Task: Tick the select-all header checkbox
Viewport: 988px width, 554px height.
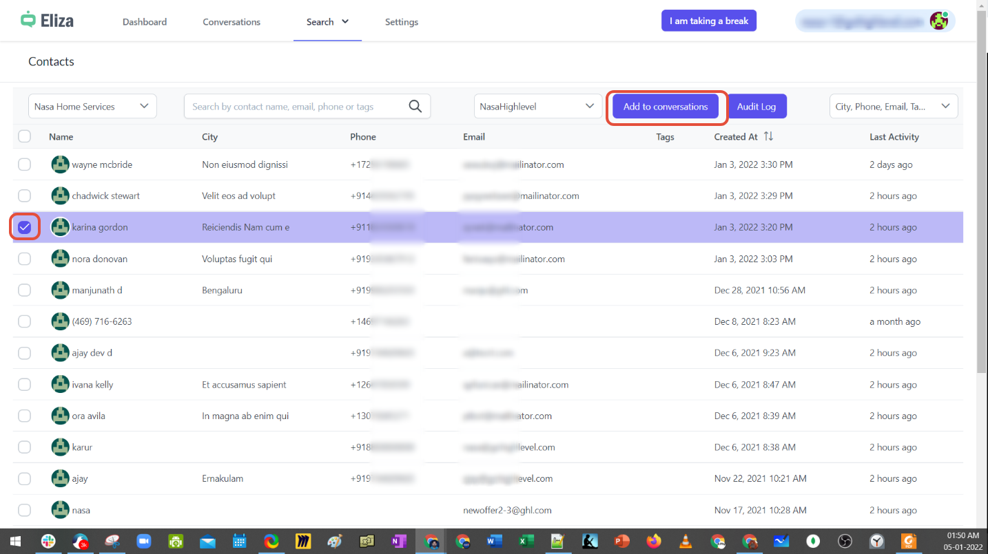Action: click(x=25, y=136)
